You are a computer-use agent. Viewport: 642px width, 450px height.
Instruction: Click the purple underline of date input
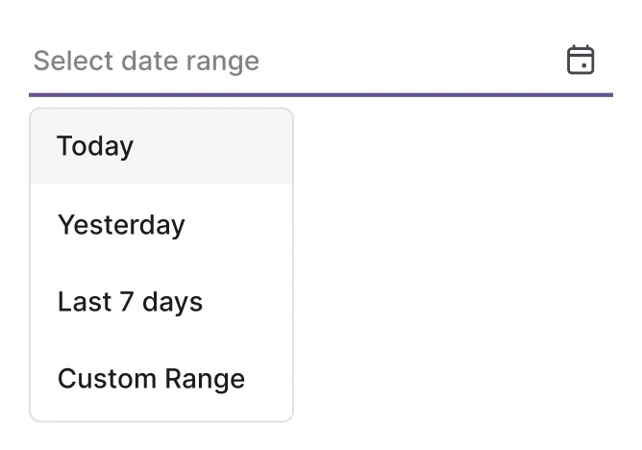point(321,94)
